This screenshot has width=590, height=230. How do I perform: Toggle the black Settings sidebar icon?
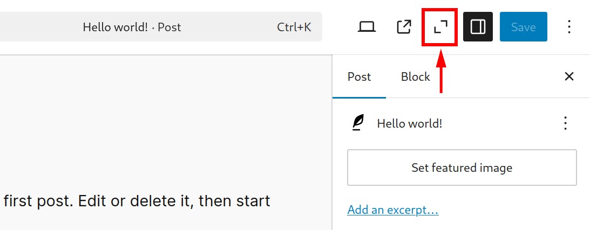click(478, 26)
